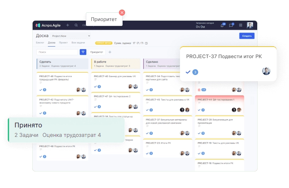Switch to the Все задачи tab
This screenshot has height=188, width=289.
point(77,42)
